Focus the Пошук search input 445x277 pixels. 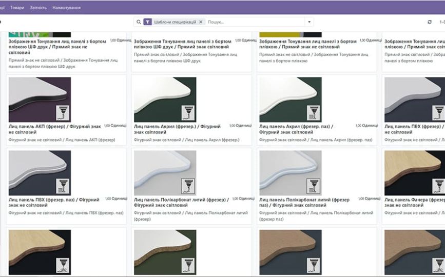pyautogui.click(x=256, y=22)
